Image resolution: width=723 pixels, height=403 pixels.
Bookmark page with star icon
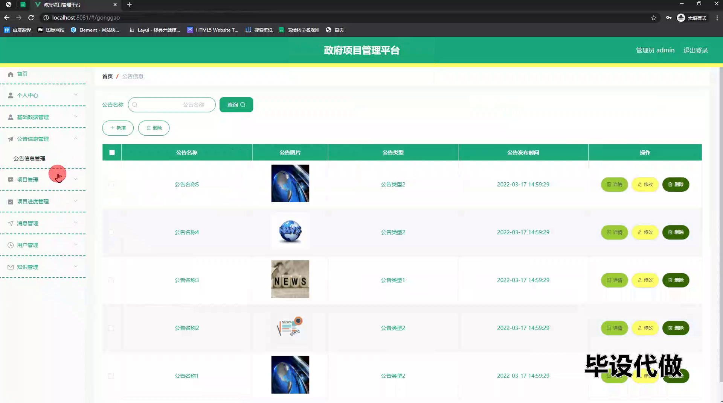pos(654,18)
